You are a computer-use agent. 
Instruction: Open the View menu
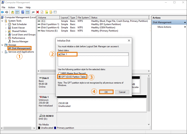click(20, 7)
